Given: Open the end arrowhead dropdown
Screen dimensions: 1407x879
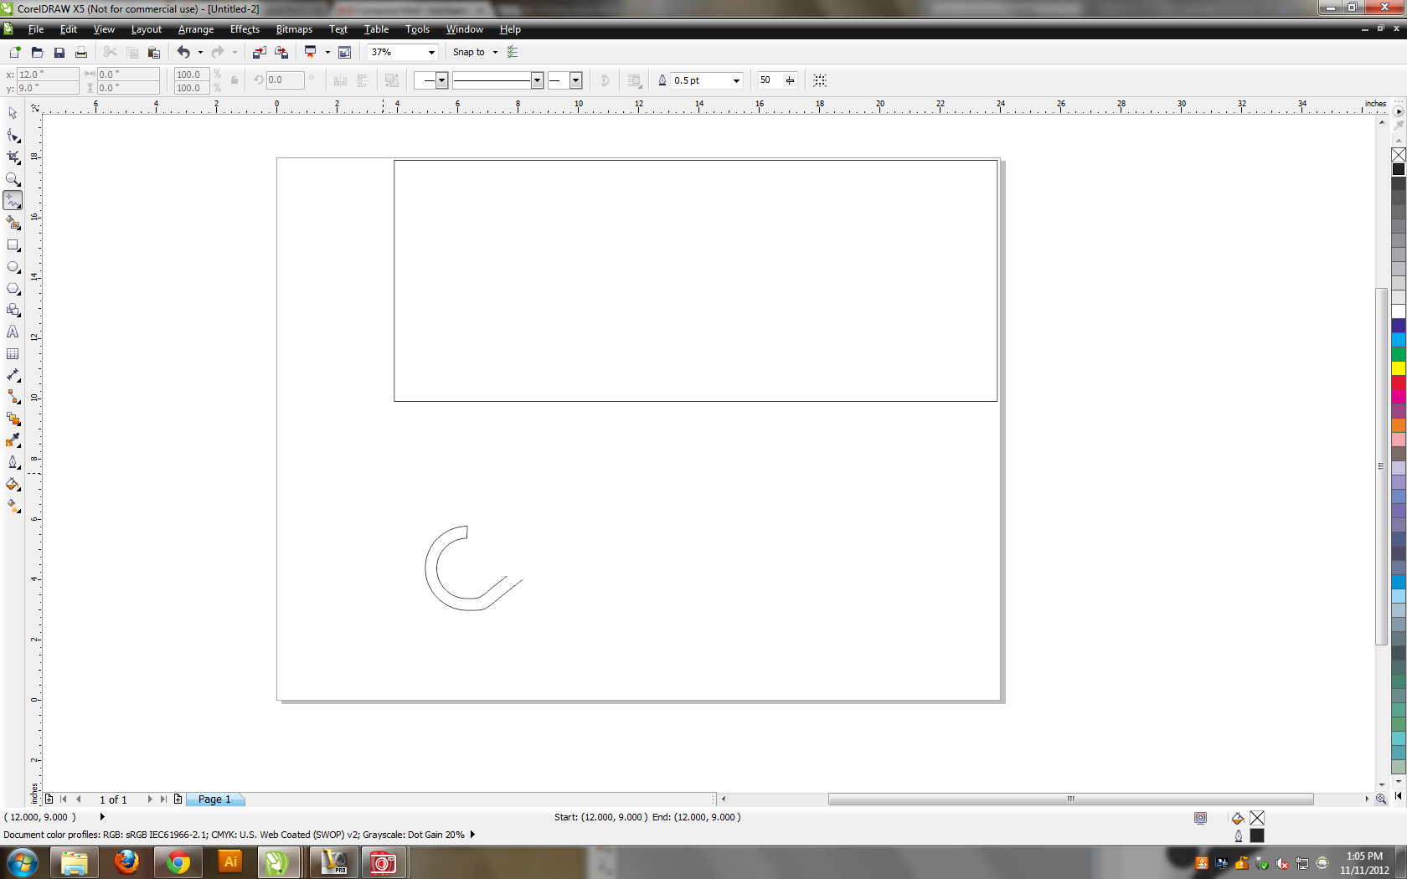Looking at the screenshot, I should 575,80.
